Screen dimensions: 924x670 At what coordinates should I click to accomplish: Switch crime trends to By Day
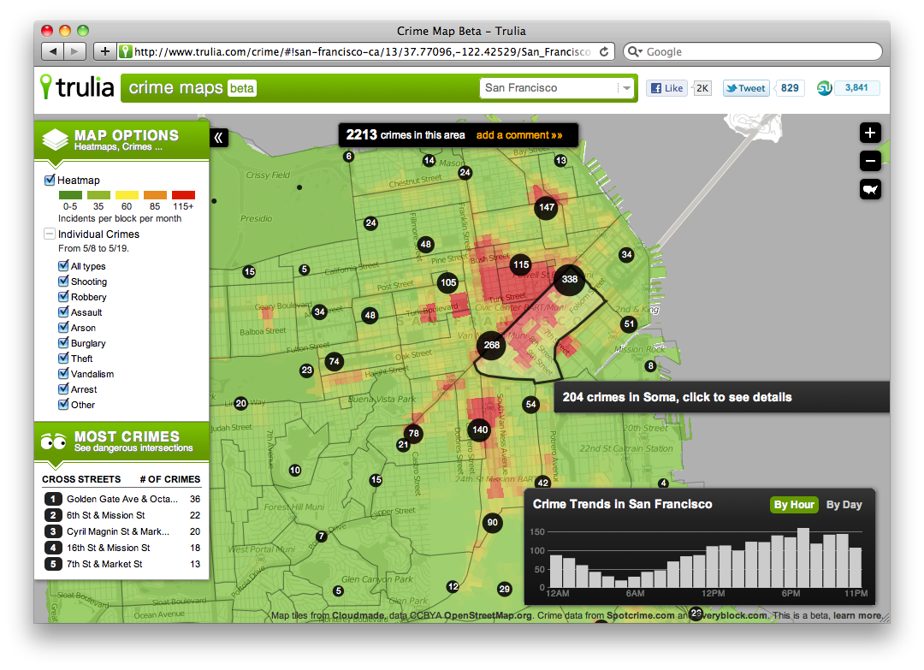click(844, 505)
